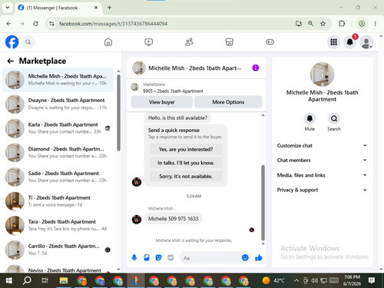
Task: Open the Facebook search magnifier
Action: (28, 42)
